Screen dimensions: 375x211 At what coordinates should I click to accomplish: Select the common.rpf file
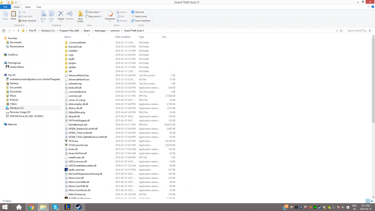click(75, 96)
